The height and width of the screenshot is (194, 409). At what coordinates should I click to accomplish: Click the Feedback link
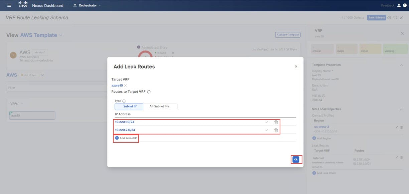pyautogui.click(x=388, y=5)
